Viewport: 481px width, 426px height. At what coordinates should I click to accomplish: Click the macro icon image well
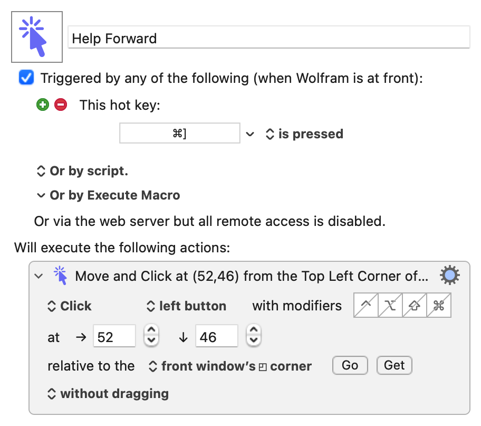37,37
